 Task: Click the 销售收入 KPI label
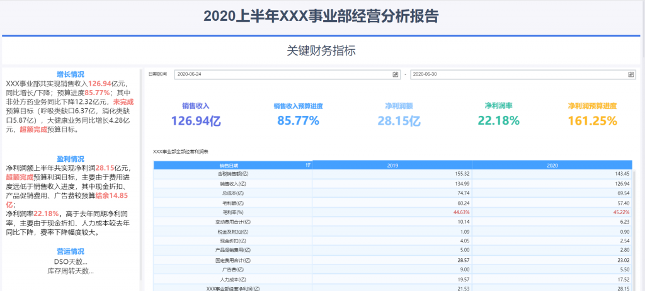[197, 106]
